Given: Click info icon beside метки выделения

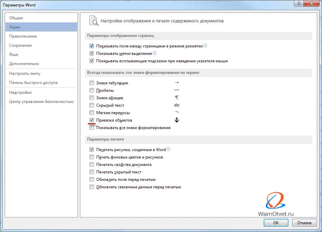Looking at the screenshot, I should 155,53.
